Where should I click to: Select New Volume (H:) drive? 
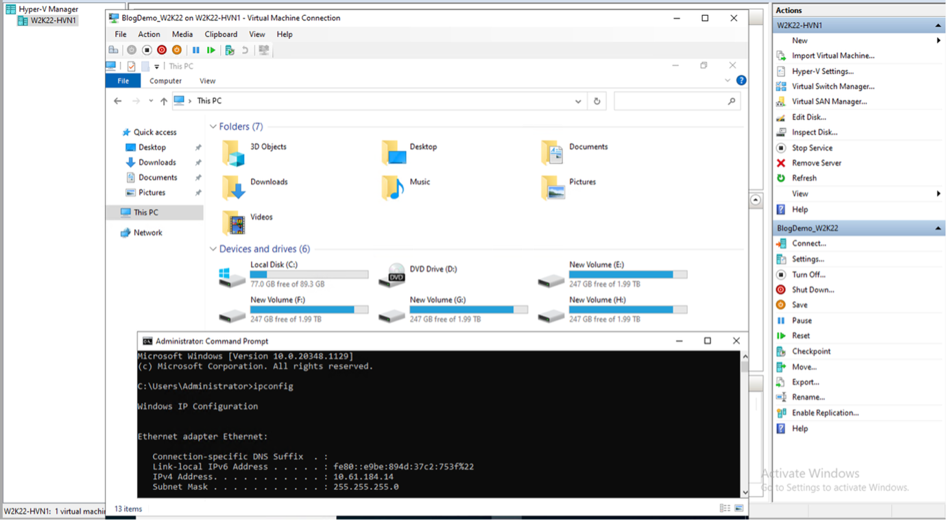tap(612, 310)
